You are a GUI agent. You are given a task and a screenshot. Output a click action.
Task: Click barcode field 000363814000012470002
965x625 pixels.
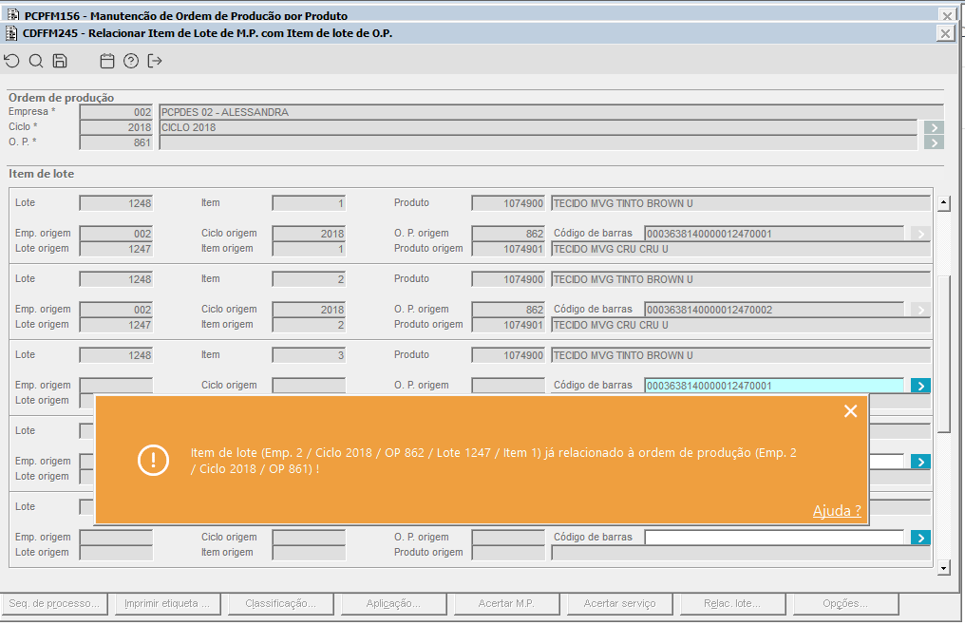click(774, 310)
